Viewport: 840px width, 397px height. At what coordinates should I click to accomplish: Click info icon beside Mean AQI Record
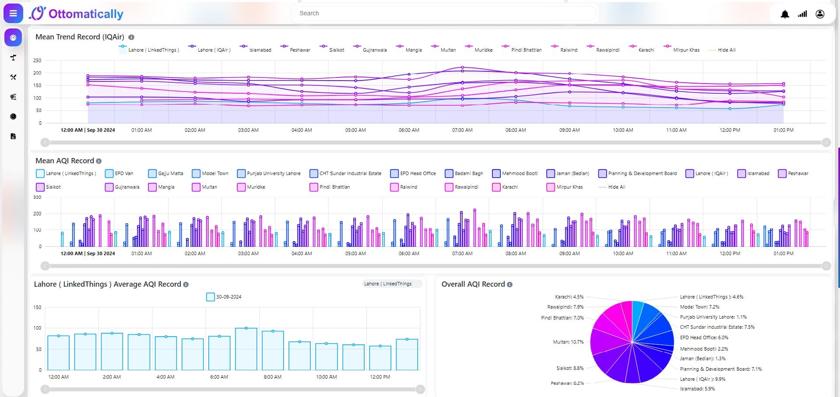(x=99, y=161)
